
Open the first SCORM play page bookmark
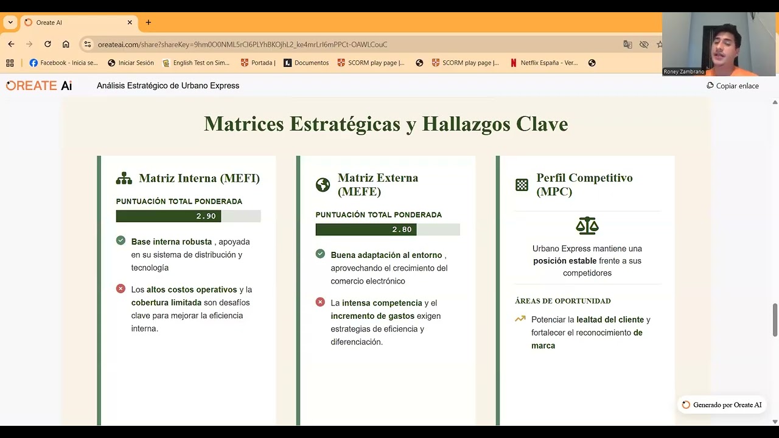[x=371, y=63]
